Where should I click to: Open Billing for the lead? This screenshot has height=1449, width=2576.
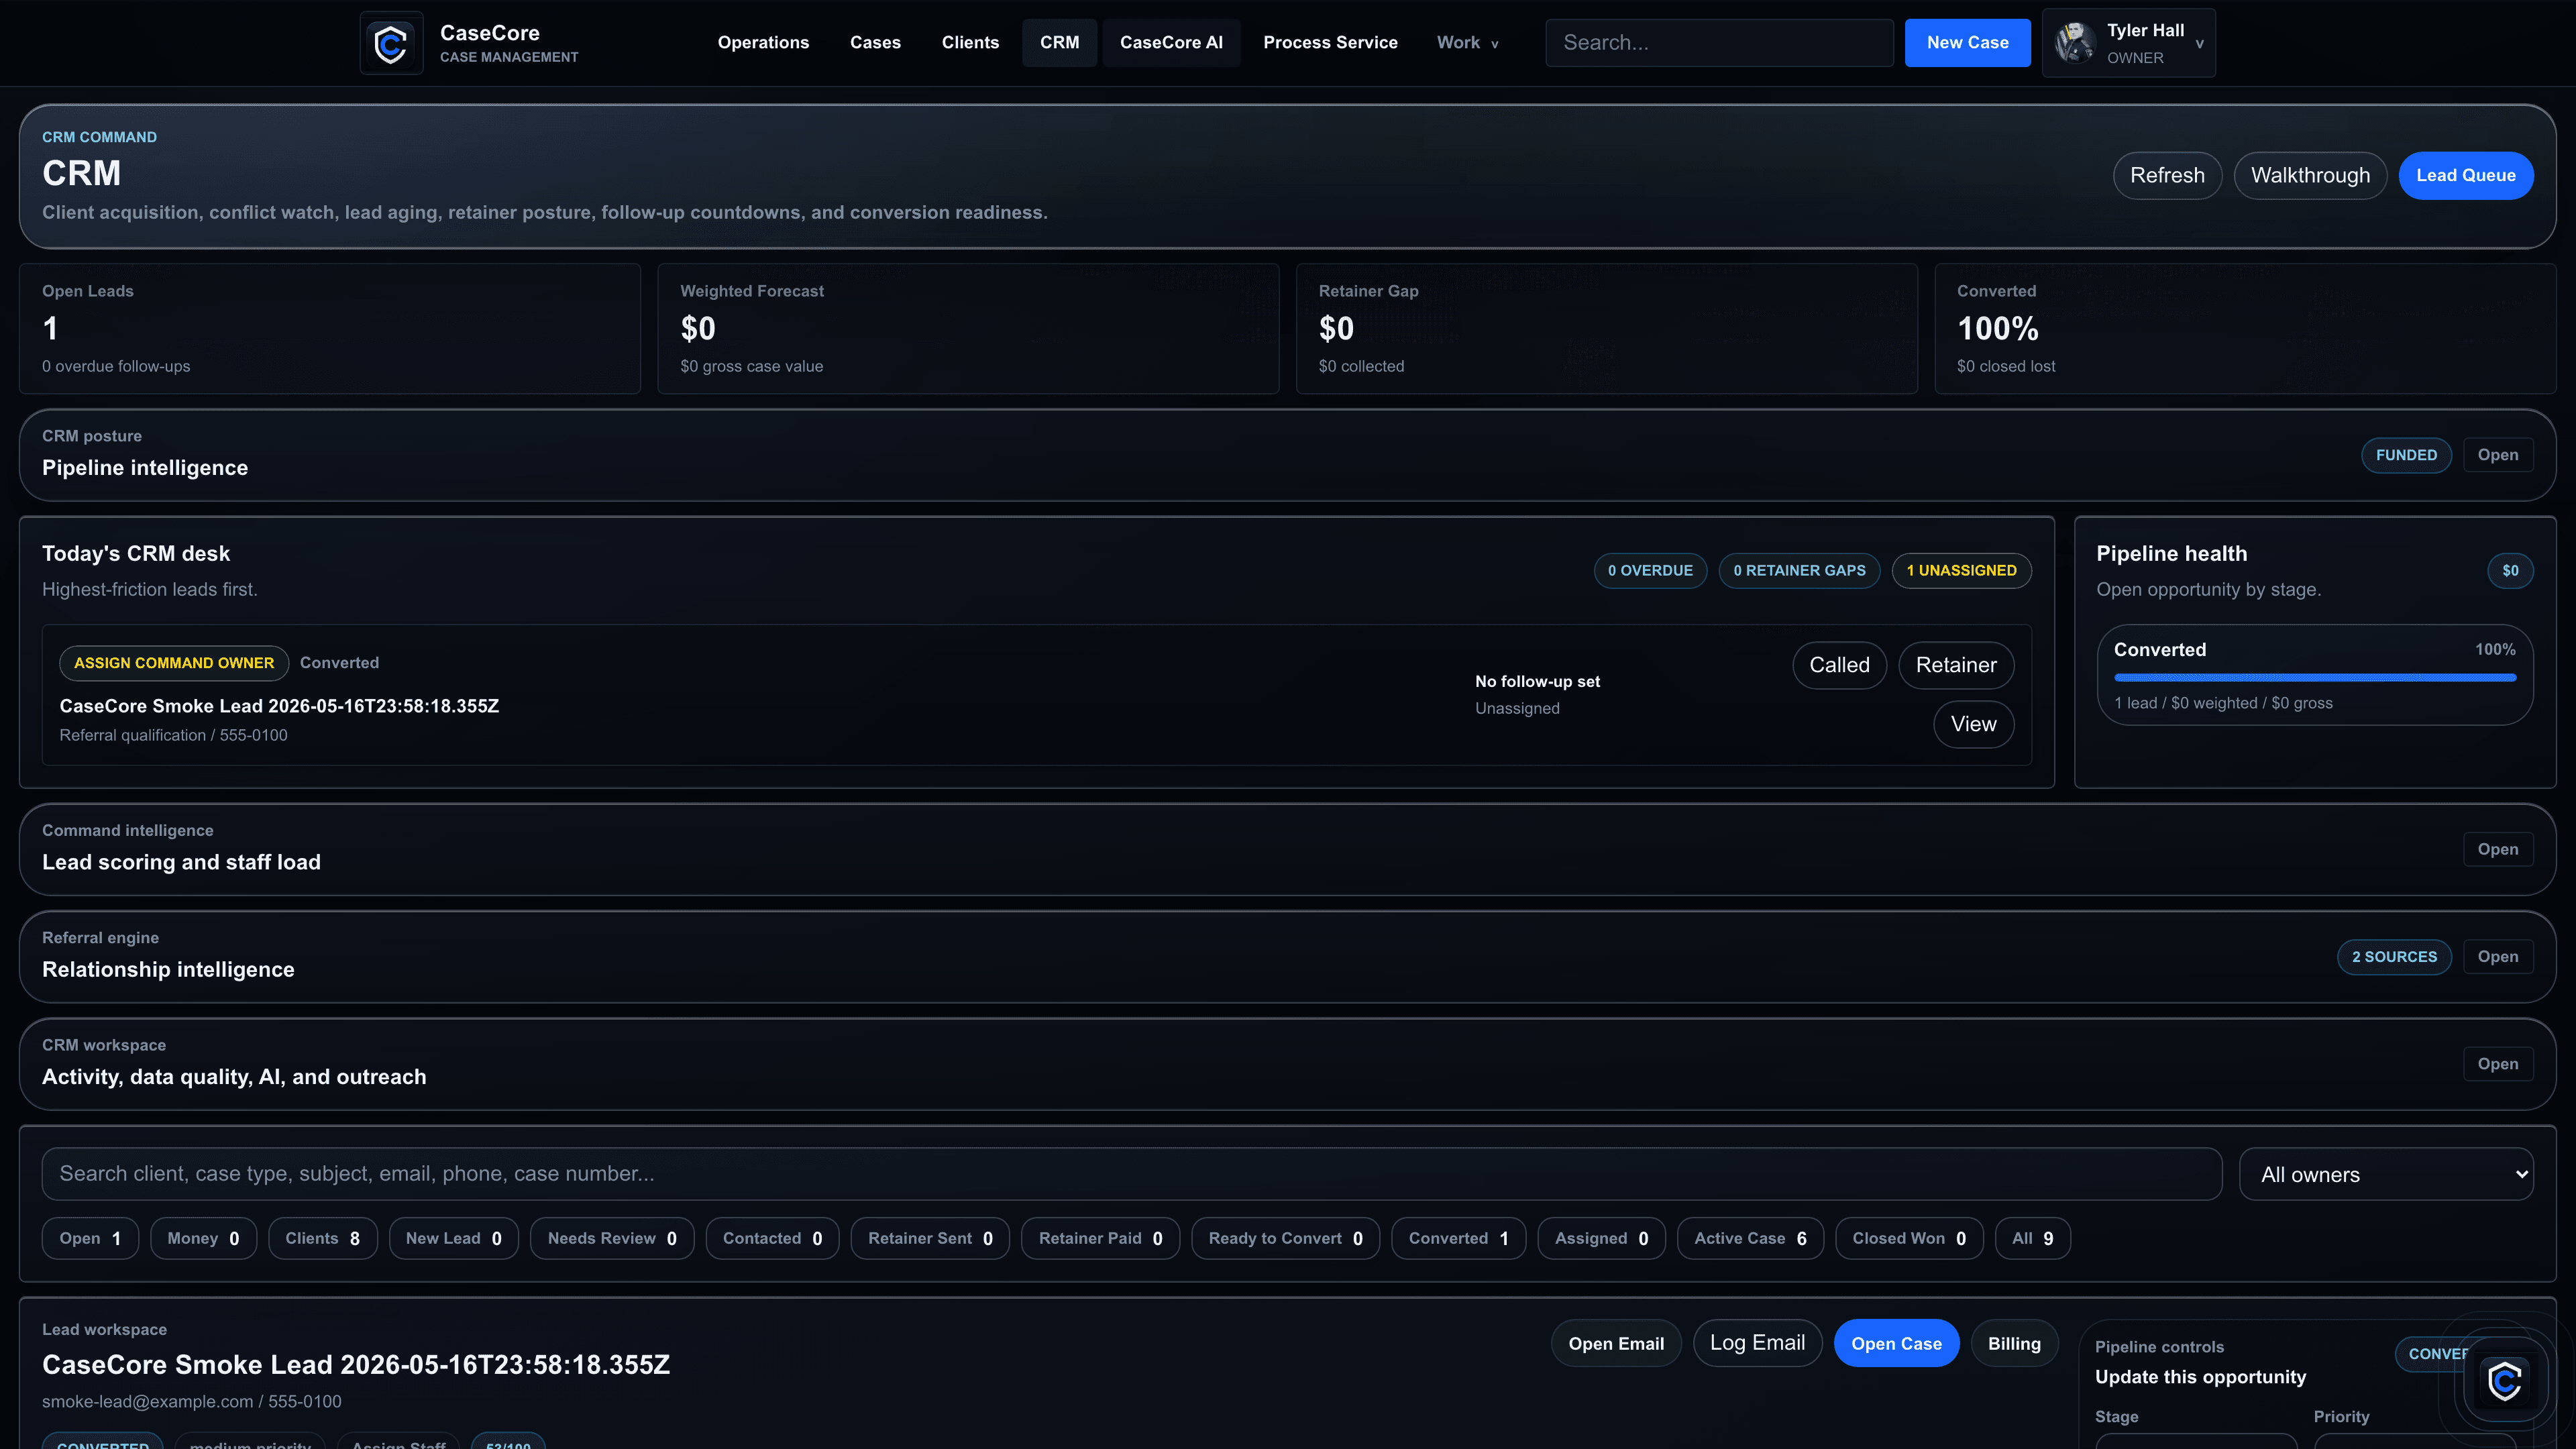click(2014, 1343)
